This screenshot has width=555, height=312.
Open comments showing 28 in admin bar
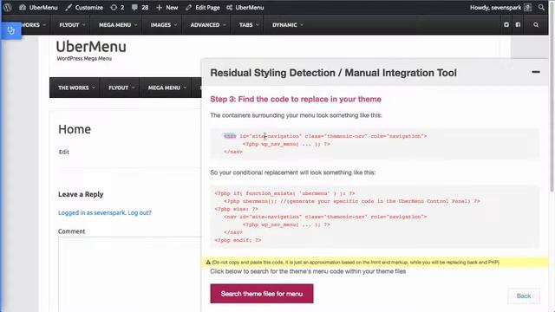[x=140, y=7]
